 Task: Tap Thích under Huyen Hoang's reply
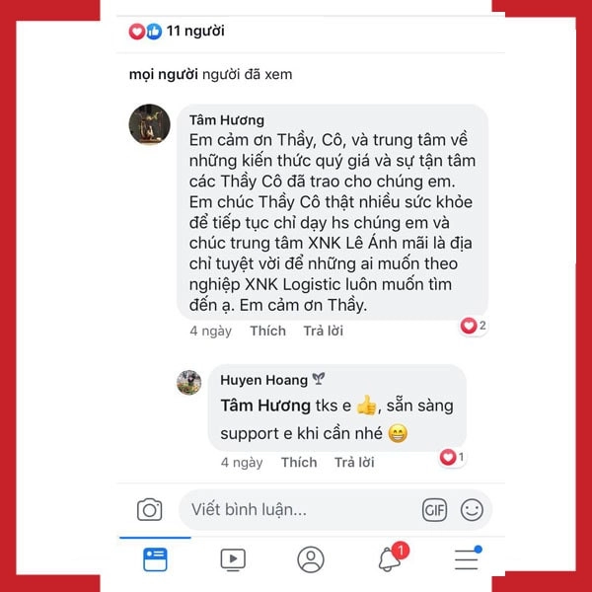point(299,462)
